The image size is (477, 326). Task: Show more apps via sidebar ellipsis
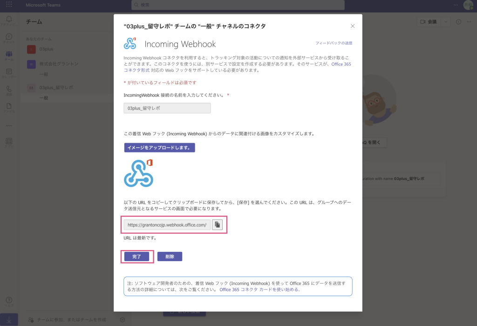click(x=9, y=125)
